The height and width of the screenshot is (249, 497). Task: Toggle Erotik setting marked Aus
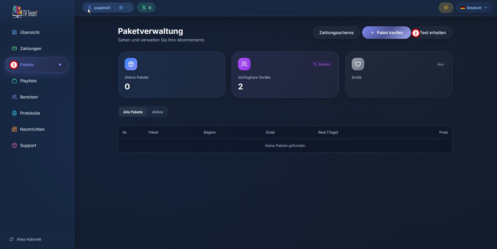[440, 64]
